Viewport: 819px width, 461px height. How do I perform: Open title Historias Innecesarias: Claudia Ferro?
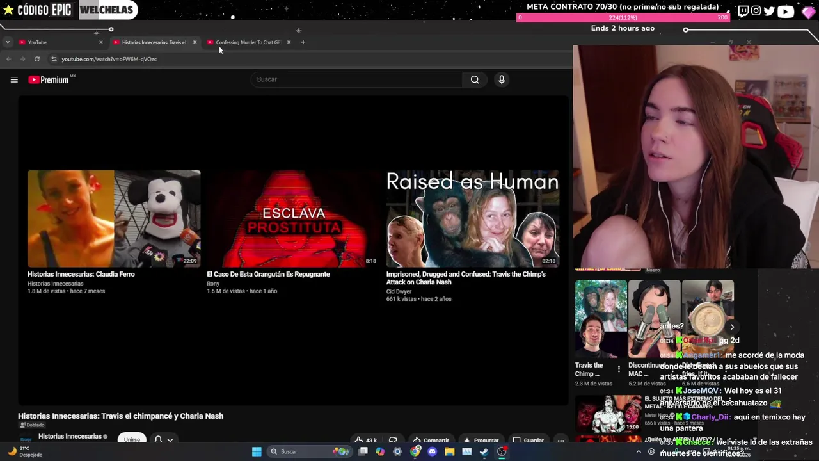[81, 274]
